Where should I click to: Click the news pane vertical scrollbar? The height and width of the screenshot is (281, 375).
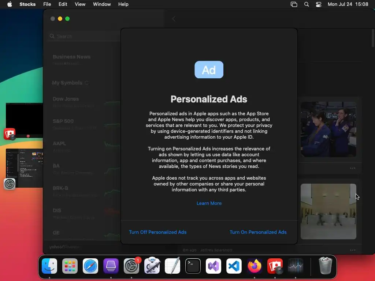tap(373, 38)
